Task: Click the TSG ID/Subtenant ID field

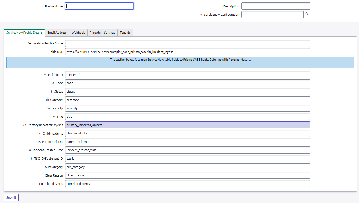Action: [x=187, y=158]
